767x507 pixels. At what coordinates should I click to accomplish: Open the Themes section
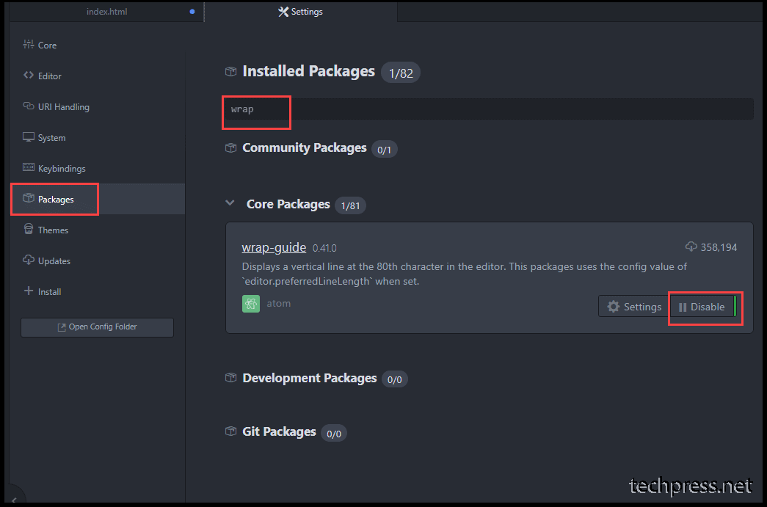pos(97,230)
